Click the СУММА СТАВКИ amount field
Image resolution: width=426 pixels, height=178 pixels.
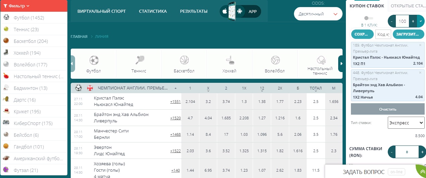407,152
